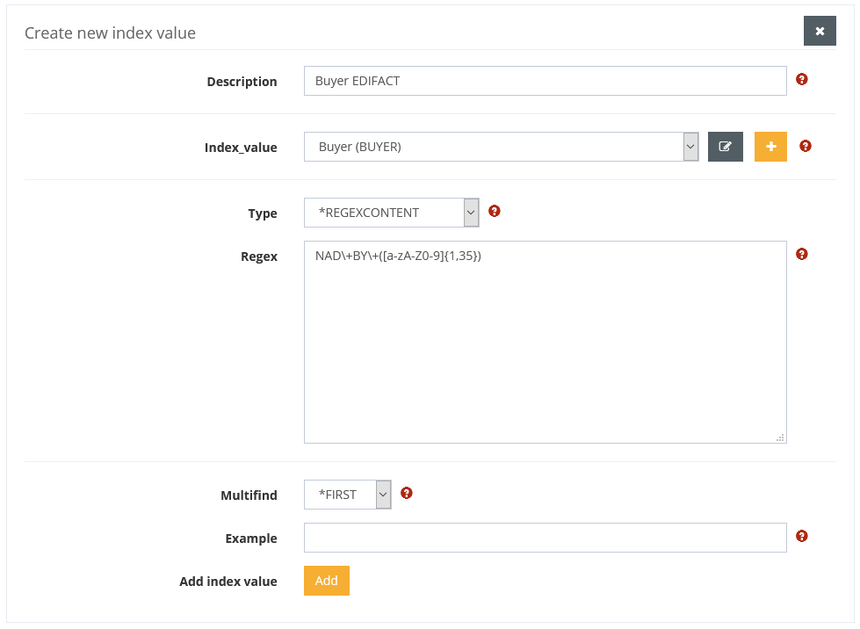This screenshot has height=629, width=860.
Task: Expand the Multifind dropdown showing *FIRST
Action: coord(348,495)
